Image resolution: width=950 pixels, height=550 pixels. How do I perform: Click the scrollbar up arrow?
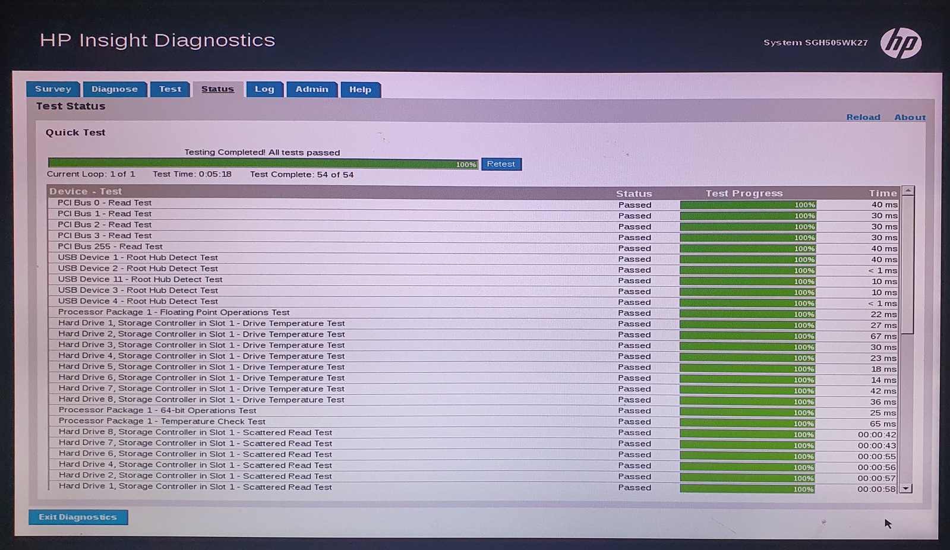click(x=907, y=191)
